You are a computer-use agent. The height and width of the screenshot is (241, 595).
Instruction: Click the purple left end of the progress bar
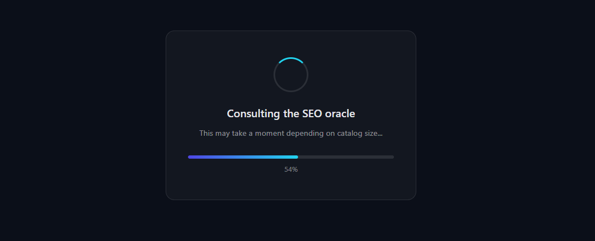[x=191, y=157]
